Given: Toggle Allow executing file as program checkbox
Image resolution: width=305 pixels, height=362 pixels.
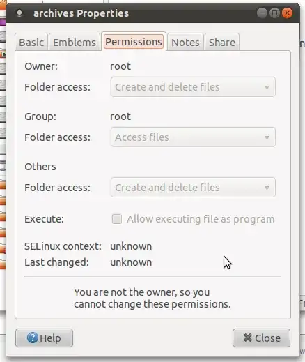Looking at the screenshot, I should 117,219.
